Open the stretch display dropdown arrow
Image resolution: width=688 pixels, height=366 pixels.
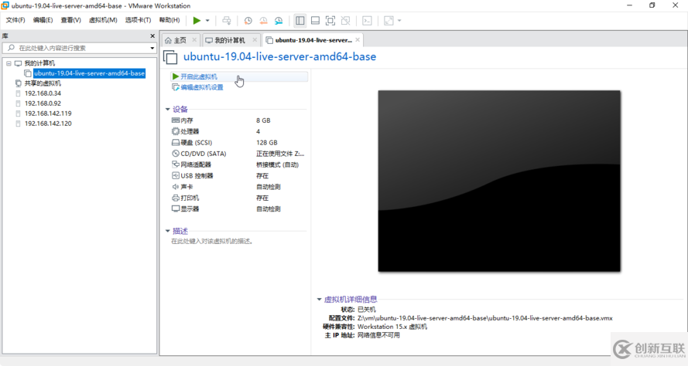coord(399,21)
